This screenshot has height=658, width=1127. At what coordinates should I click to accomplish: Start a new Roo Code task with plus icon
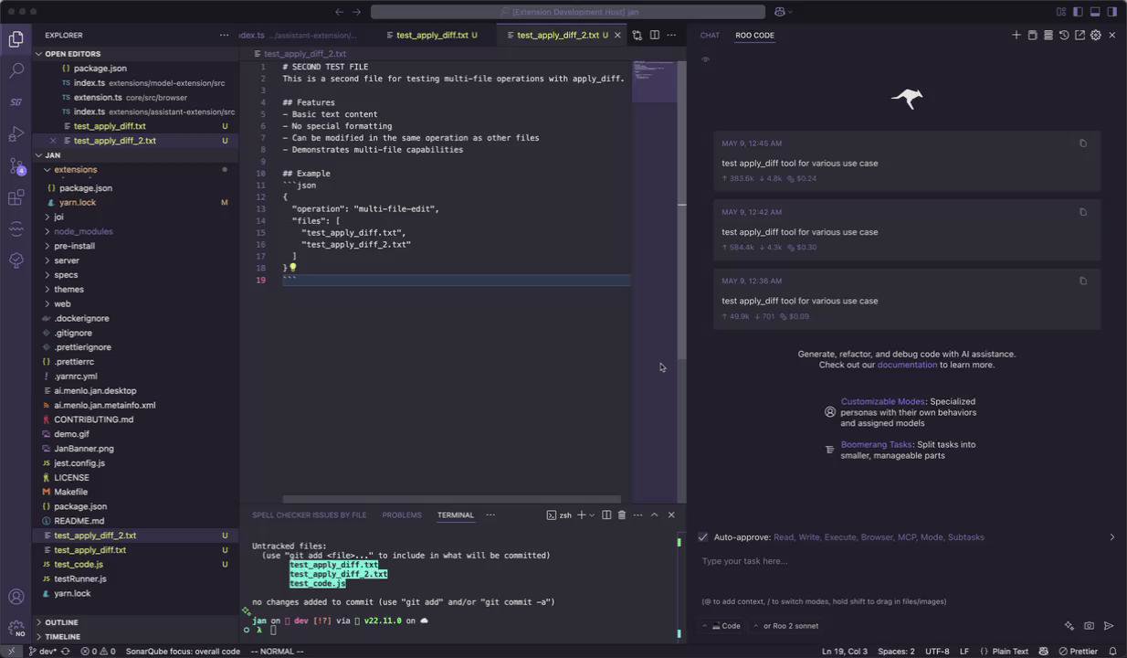point(1016,35)
